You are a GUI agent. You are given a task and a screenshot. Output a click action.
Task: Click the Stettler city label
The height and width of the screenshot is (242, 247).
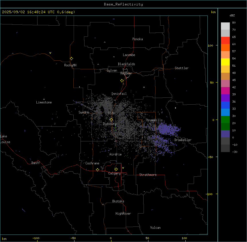[182, 68]
